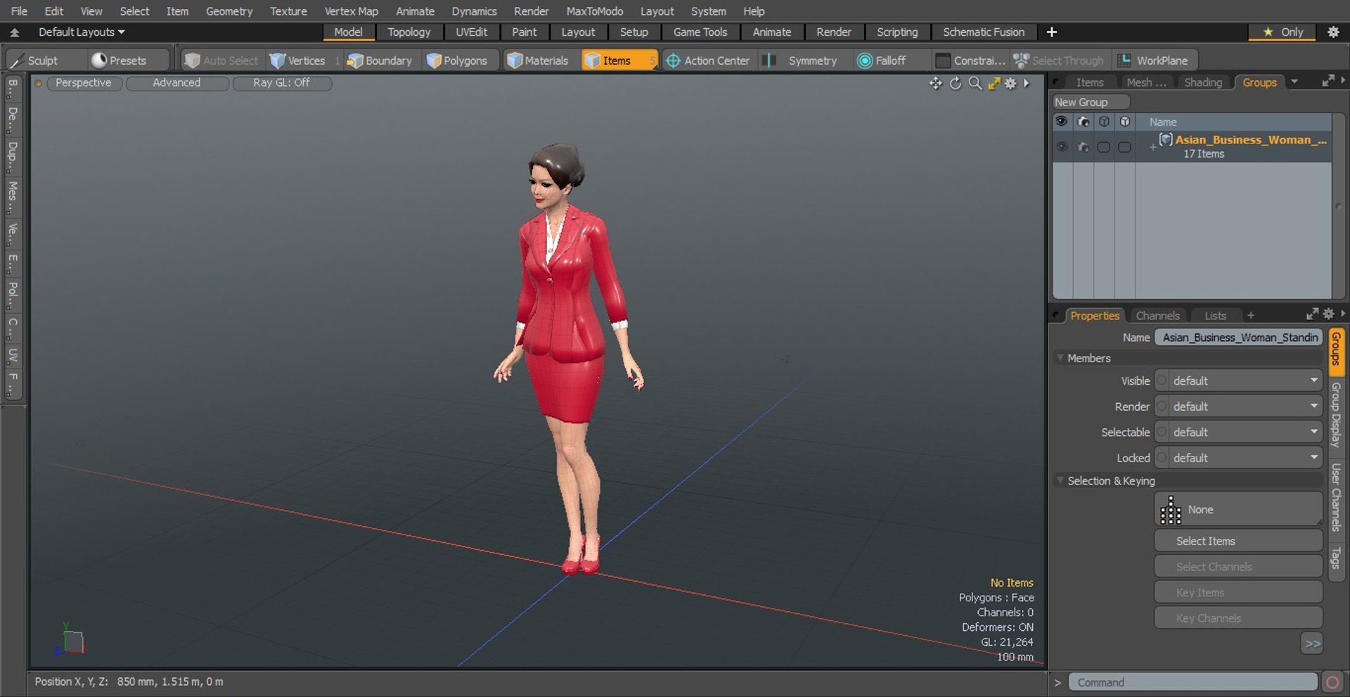Screen dimensions: 1350x697
Task: Toggle render camera of Asian_Business_Woman group
Action: pyautogui.click(x=1083, y=147)
